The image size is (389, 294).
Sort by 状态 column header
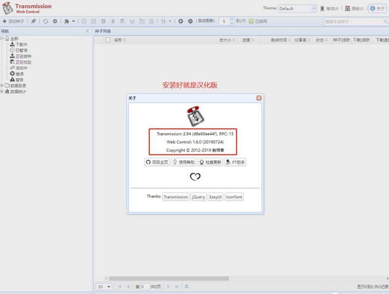click(322, 40)
